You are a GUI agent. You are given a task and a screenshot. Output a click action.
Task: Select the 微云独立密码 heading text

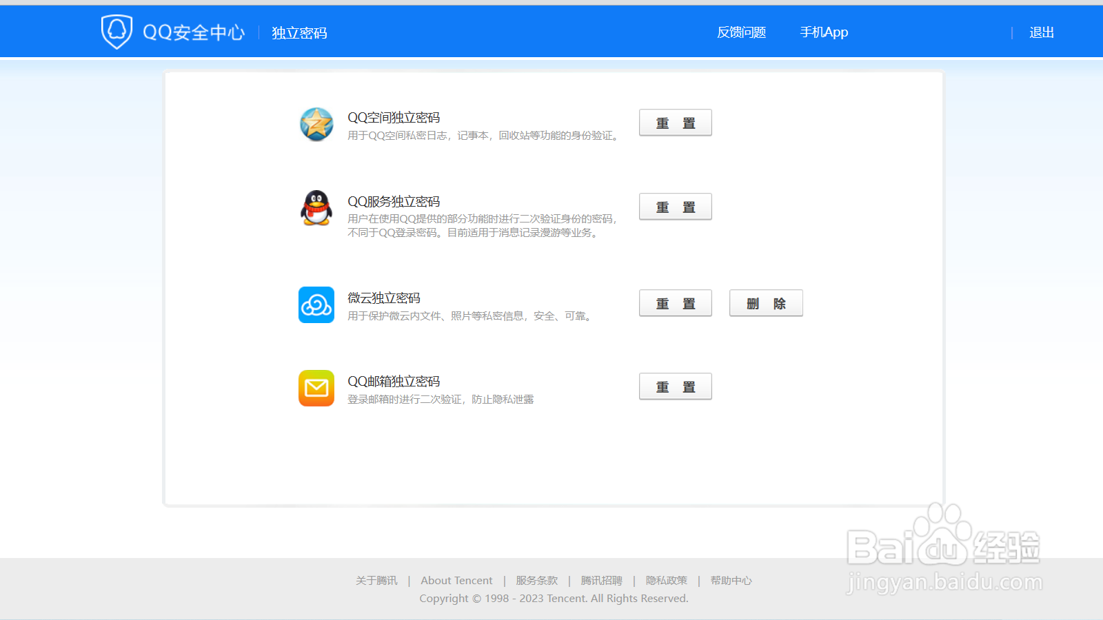coord(384,298)
